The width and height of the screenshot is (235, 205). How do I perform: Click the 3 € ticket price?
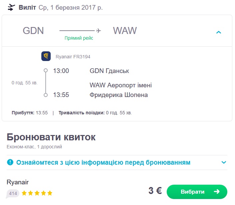(x=155, y=191)
